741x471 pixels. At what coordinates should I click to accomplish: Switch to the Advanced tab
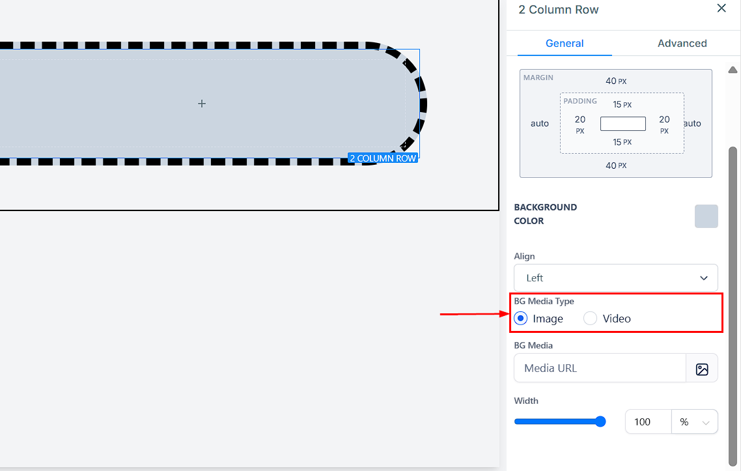682,44
